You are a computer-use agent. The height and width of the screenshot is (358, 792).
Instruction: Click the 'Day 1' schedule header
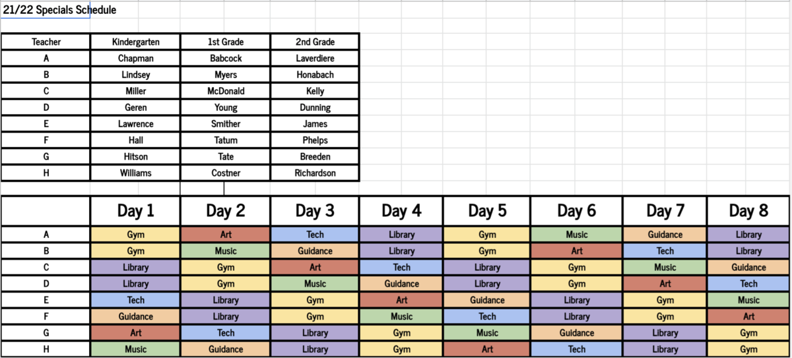click(x=136, y=211)
